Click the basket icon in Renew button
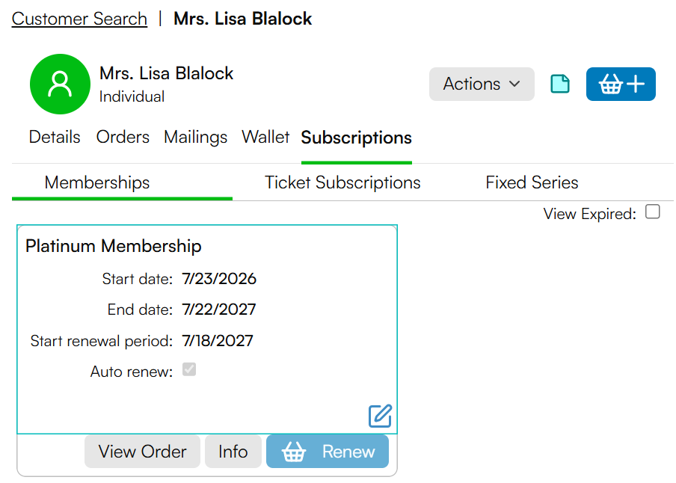 (294, 452)
